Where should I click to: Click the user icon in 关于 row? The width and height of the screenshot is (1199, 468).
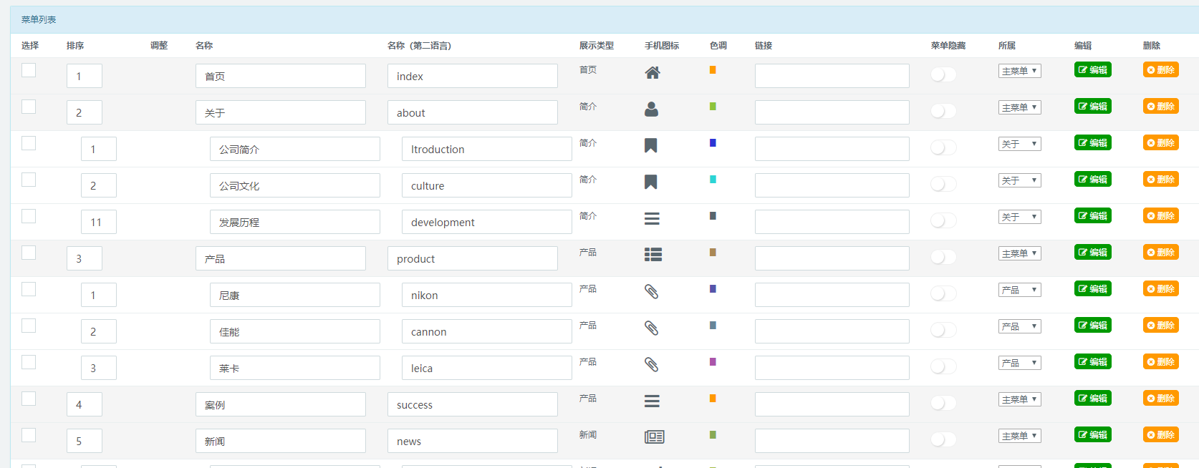[651, 109]
